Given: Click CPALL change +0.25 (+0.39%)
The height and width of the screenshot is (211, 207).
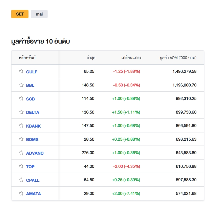Looking at the screenshot, I should click(x=126, y=180).
